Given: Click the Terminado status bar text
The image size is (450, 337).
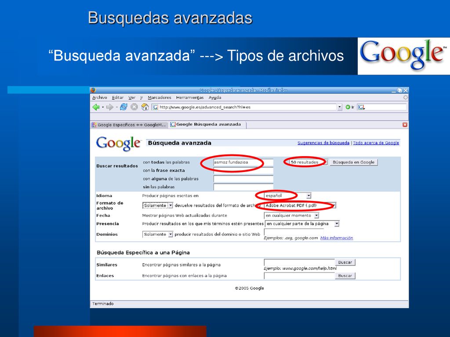Looking at the screenshot, I should click(103, 304).
